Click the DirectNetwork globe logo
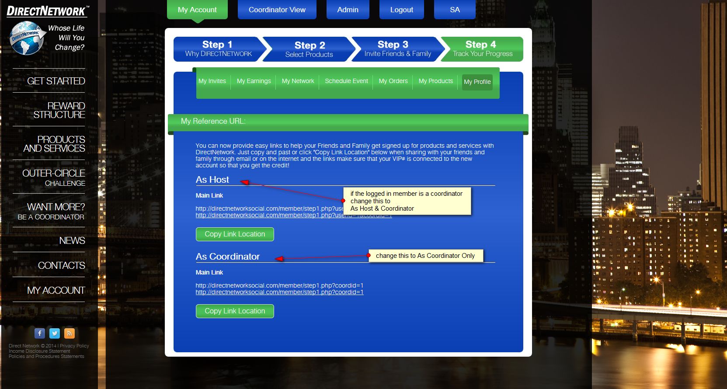The width and height of the screenshot is (727, 389). point(28,38)
